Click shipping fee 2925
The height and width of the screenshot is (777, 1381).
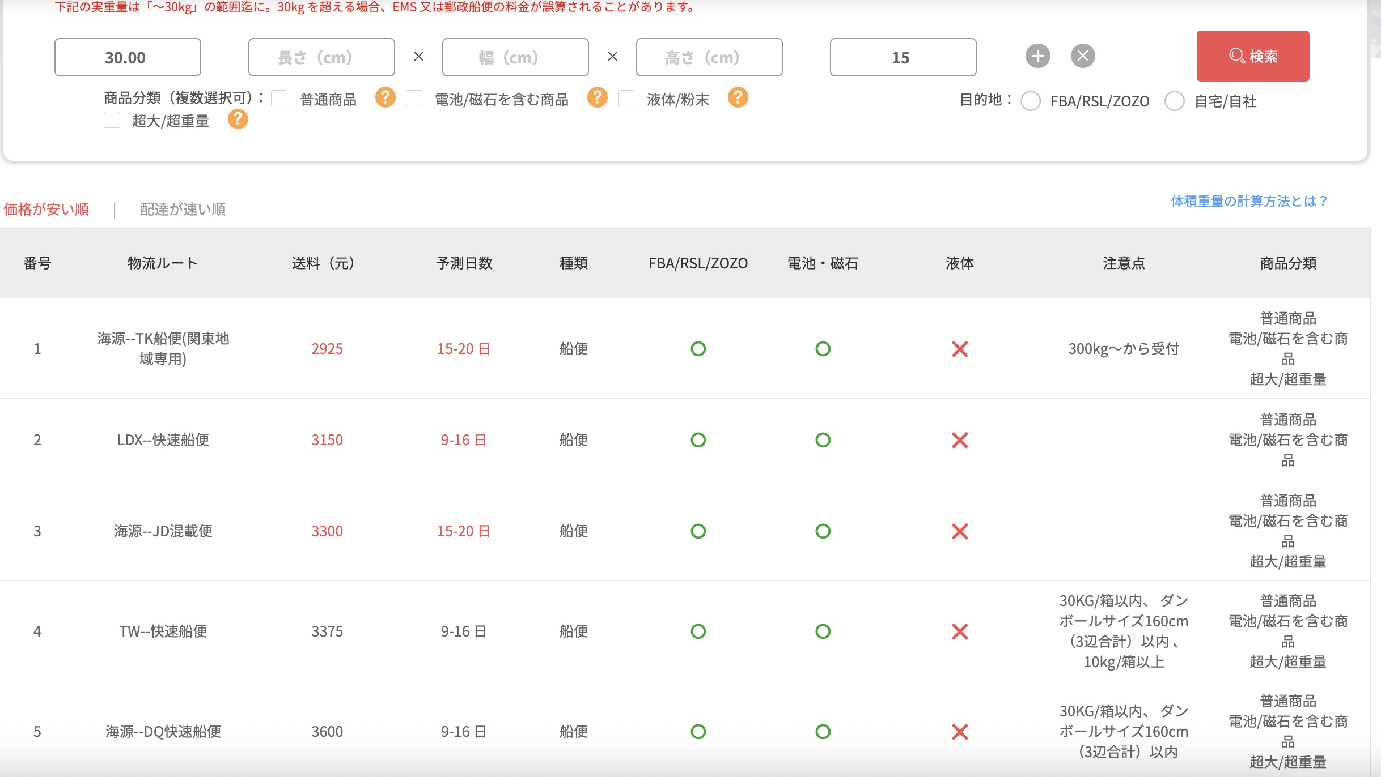[327, 349]
